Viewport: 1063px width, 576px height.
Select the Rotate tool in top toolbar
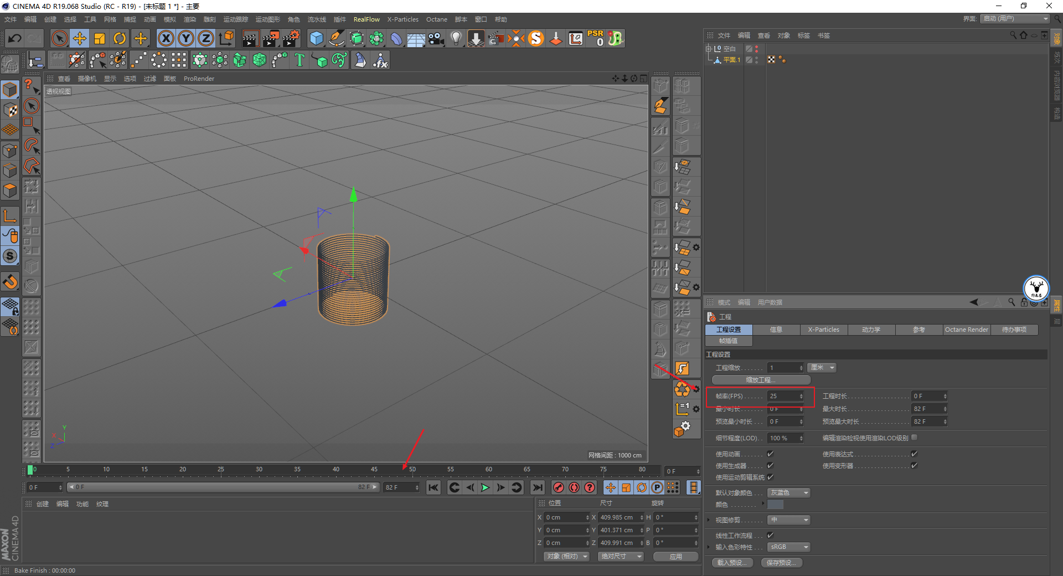point(120,38)
